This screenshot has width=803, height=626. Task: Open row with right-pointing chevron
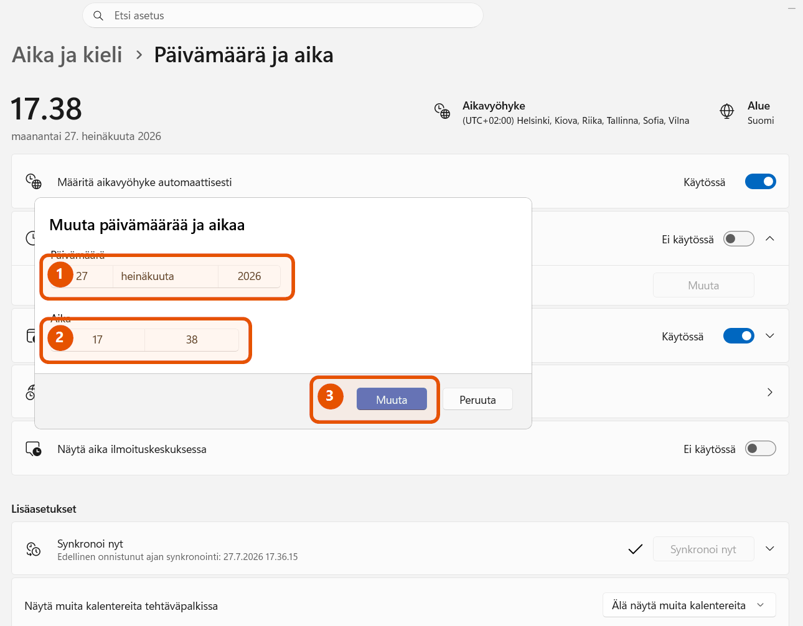point(770,392)
